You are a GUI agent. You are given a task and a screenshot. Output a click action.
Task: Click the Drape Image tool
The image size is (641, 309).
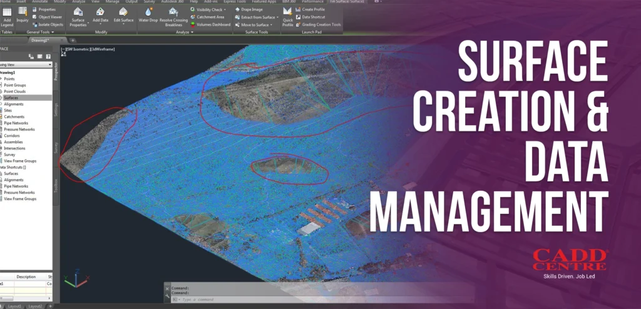click(251, 9)
